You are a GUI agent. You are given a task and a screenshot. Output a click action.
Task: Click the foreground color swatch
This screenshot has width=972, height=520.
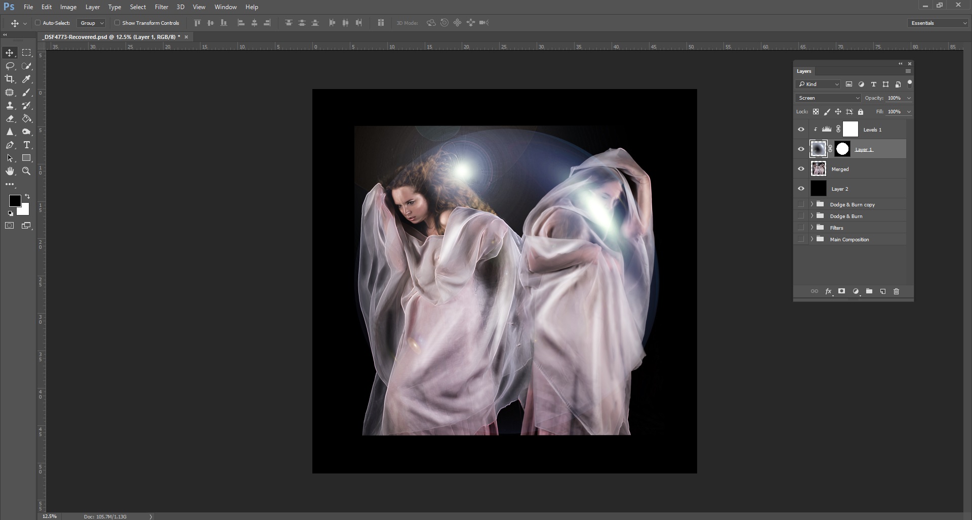pyautogui.click(x=15, y=201)
